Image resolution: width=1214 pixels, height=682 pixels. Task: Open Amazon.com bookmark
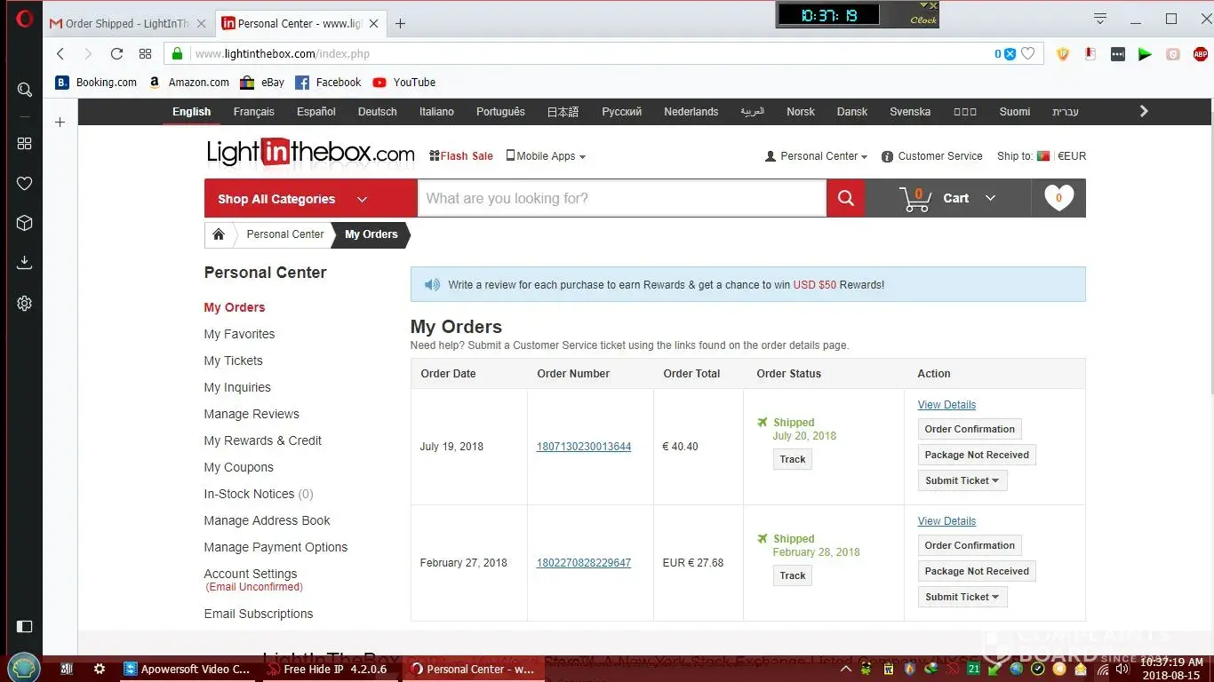[x=188, y=83]
